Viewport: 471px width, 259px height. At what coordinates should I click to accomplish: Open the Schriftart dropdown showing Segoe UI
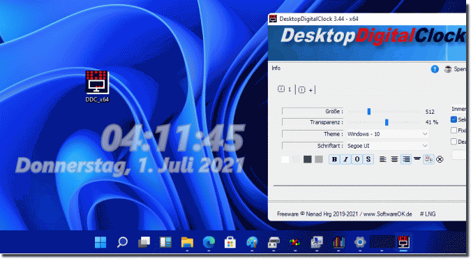pyautogui.click(x=387, y=146)
